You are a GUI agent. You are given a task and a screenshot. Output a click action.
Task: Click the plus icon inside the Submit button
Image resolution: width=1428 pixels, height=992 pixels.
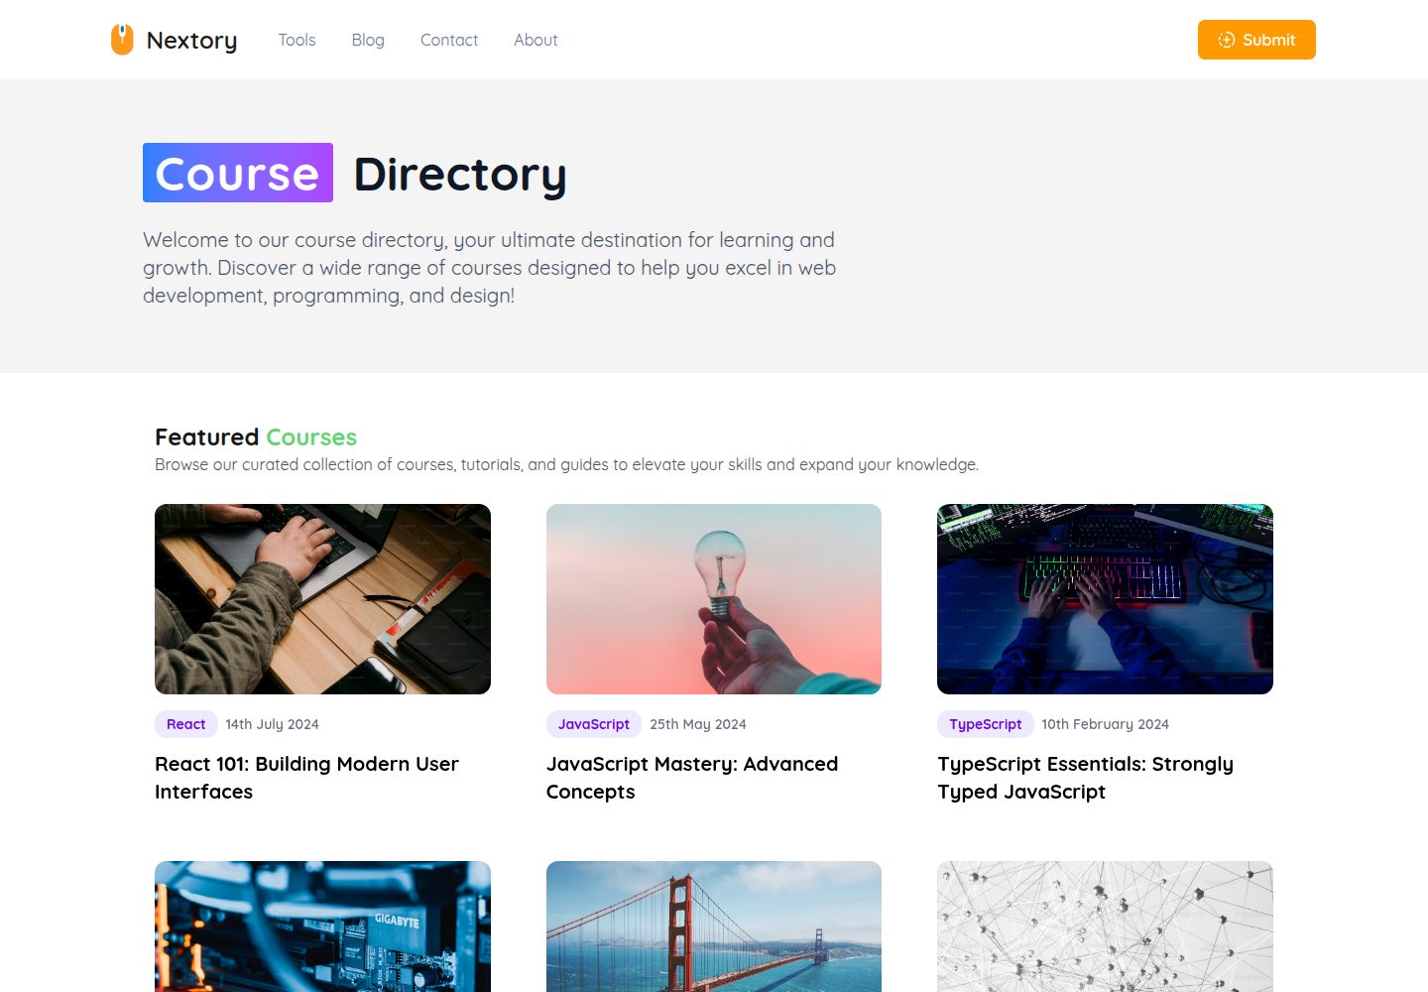coord(1227,40)
